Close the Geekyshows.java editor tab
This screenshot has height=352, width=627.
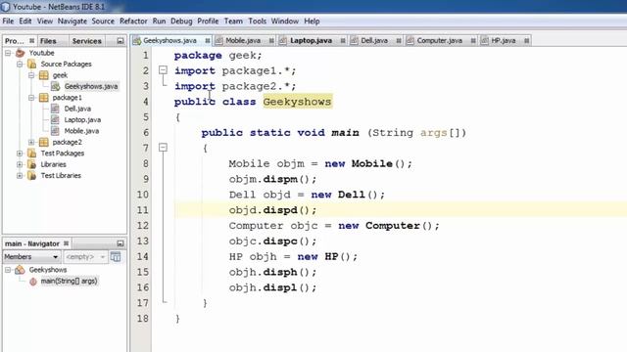tap(208, 41)
